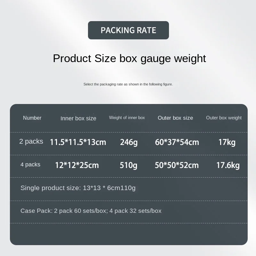Select the Product Size box gauge weight heading
256x256 pixels.
click(x=129, y=59)
